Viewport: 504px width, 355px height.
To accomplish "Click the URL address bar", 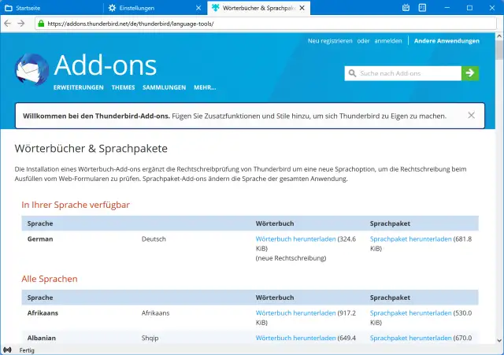I will tap(266, 24).
